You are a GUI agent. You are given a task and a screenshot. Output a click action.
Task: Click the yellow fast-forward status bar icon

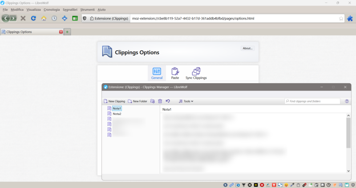[256, 185]
